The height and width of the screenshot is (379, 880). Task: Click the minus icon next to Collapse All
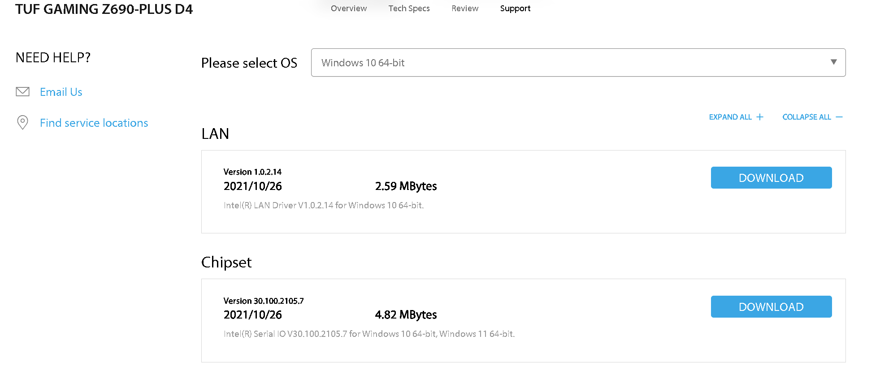click(x=839, y=117)
